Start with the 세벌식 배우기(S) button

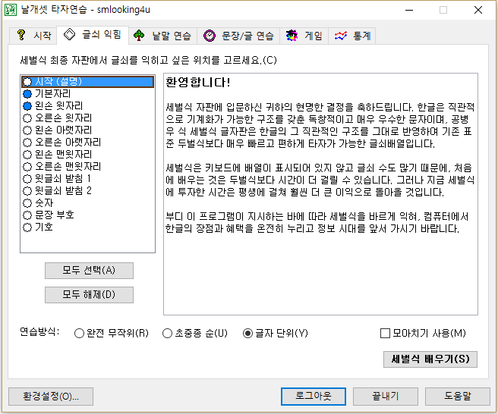point(430,359)
